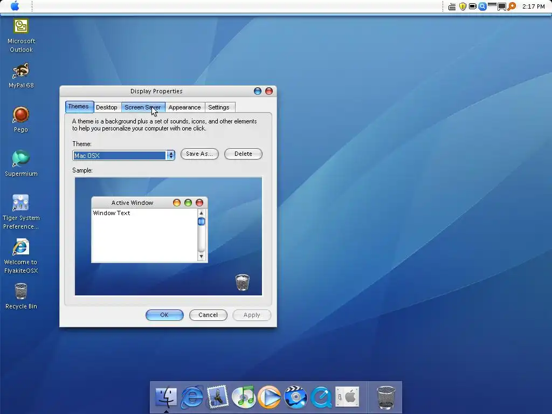Open QuickTime Player from the dock
The image size is (552, 414).
point(321,397)
